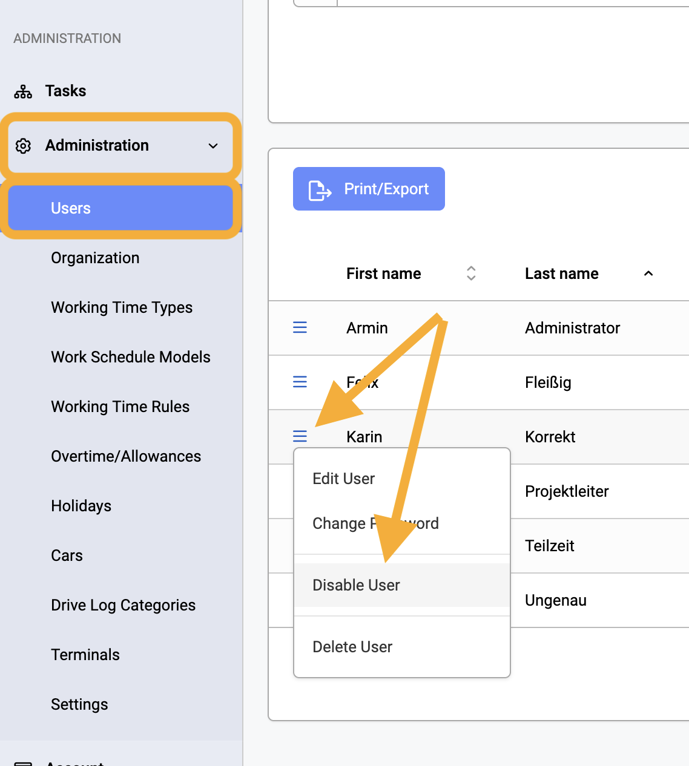Open the Organization sidebar item
The image size is (689, 766).
click(x=95, y=258)
